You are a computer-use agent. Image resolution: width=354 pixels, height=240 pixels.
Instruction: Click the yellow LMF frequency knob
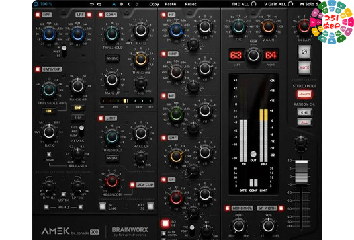[x=176, y=156]
